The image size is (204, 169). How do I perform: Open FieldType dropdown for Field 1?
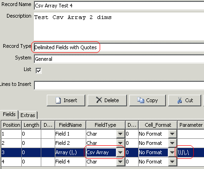pos(121,134)
